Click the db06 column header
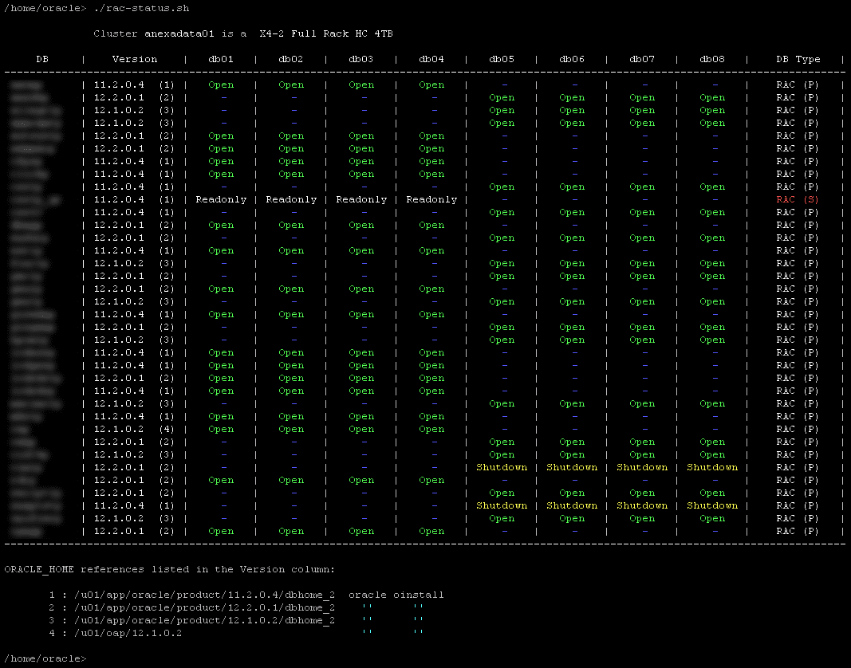Screen dimensions: 851x668 coord(572,59)
